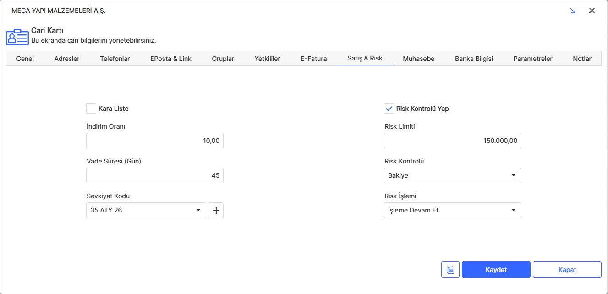Select the Banka Bilgisi tab
Image resolution: width=608 pixels, height=294 pixels.
[474, 59]
